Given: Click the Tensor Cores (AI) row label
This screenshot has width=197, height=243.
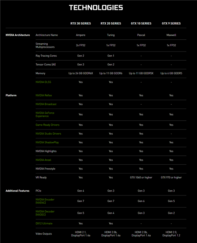Looking at the screenshot, I should point(46,65).
